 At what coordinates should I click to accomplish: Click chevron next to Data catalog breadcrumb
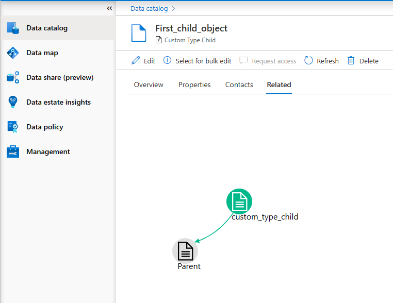pos(174,8)
